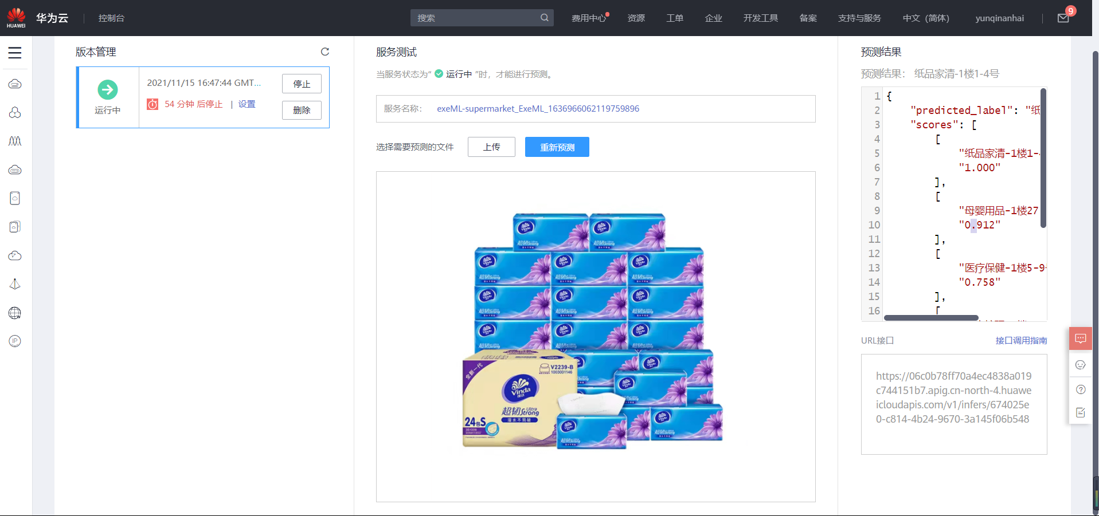Click the 54 分钟 后停止 text
The width and height of the screenshot is (1099, 516).
point(194,104)
